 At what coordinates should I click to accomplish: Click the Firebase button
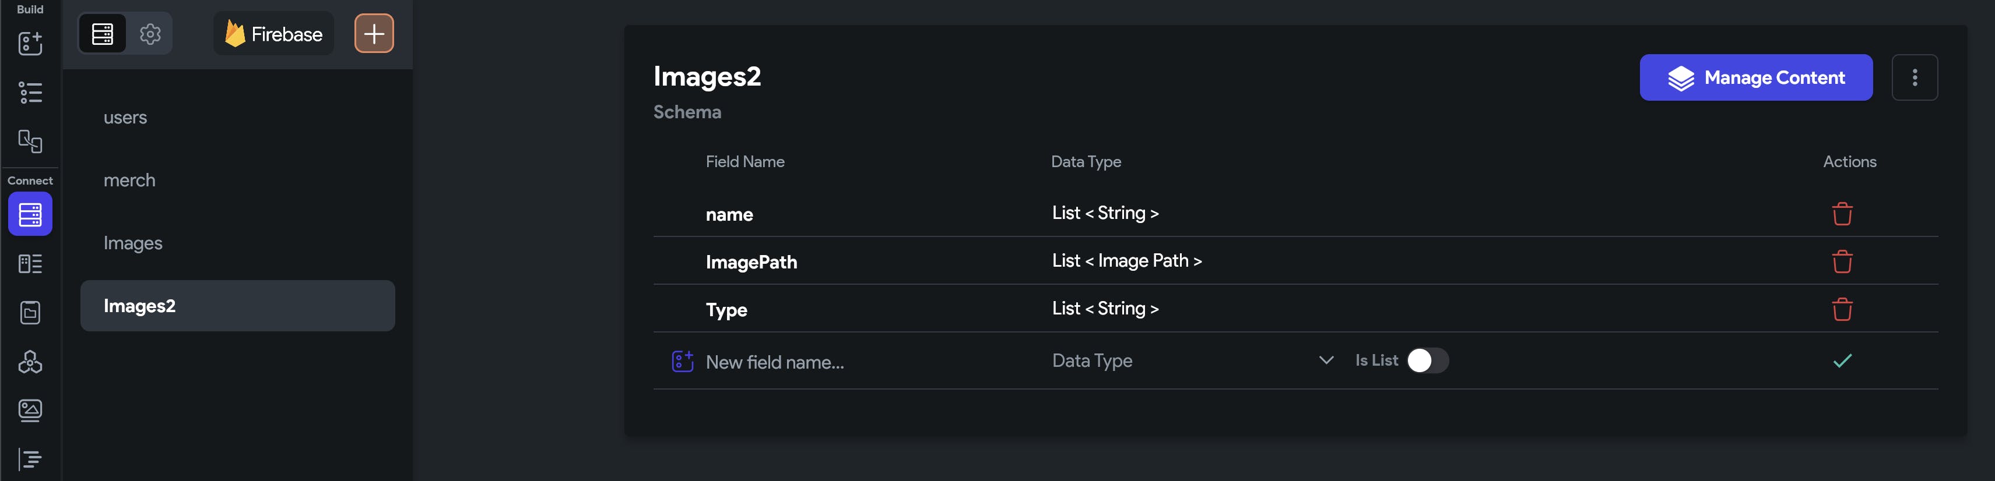[x=273, y=34]
